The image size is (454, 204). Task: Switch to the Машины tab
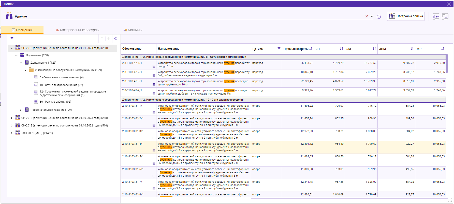[x=133, y=30]
